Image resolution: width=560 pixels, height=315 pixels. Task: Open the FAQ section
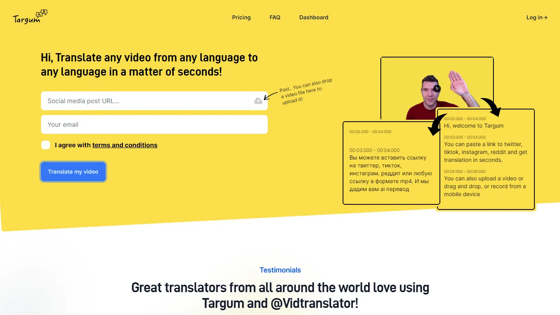(275, 17)
